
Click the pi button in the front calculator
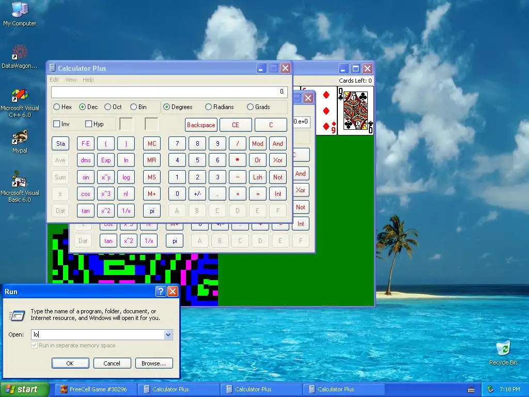click(152, 211)
